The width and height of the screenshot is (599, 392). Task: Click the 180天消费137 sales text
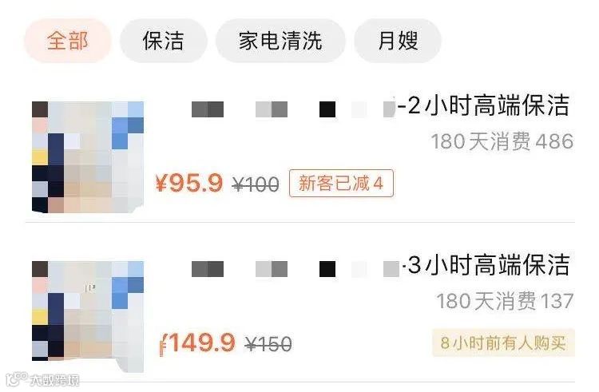pyautogui.click(x=505, y=301)
